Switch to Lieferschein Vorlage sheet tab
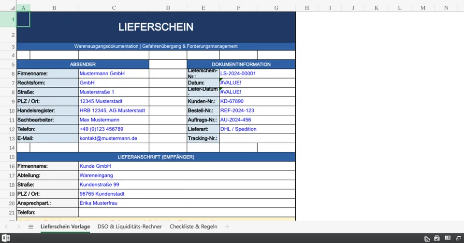This screenshot has height=243, width=464. coord(65,227)
